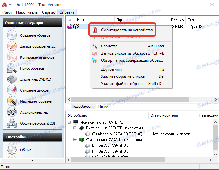Choose Запись дисков из образов...
Image resolution: width=219 pixels, height=170 pixels.
tap(131, 53)
